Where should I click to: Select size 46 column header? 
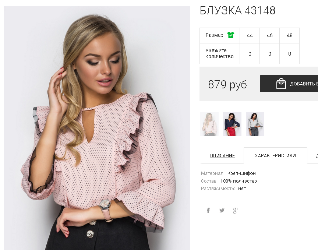tap(269, 35)
